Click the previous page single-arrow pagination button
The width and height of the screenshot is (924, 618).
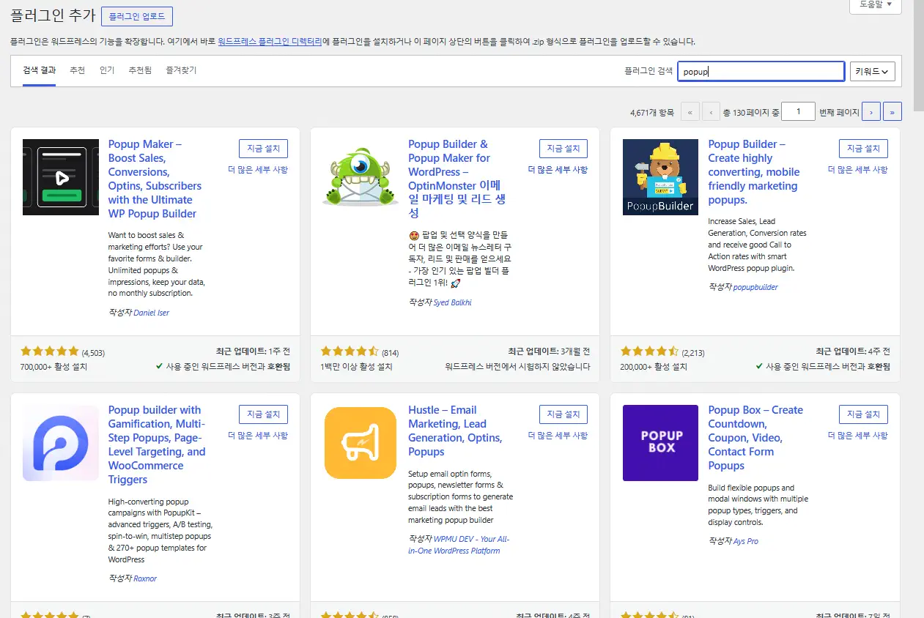[x=711, y=112]
